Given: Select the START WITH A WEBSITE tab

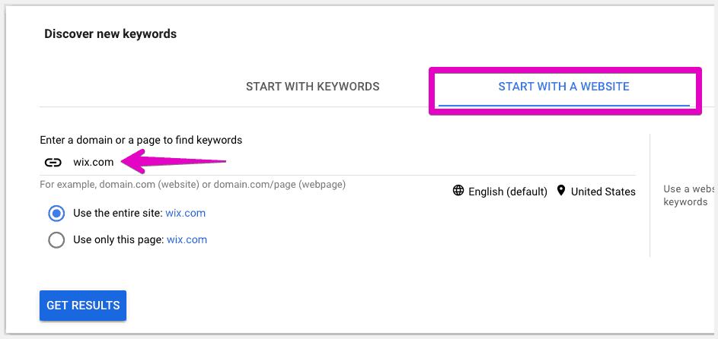Looking at the screenshot, I should (563, 87).
